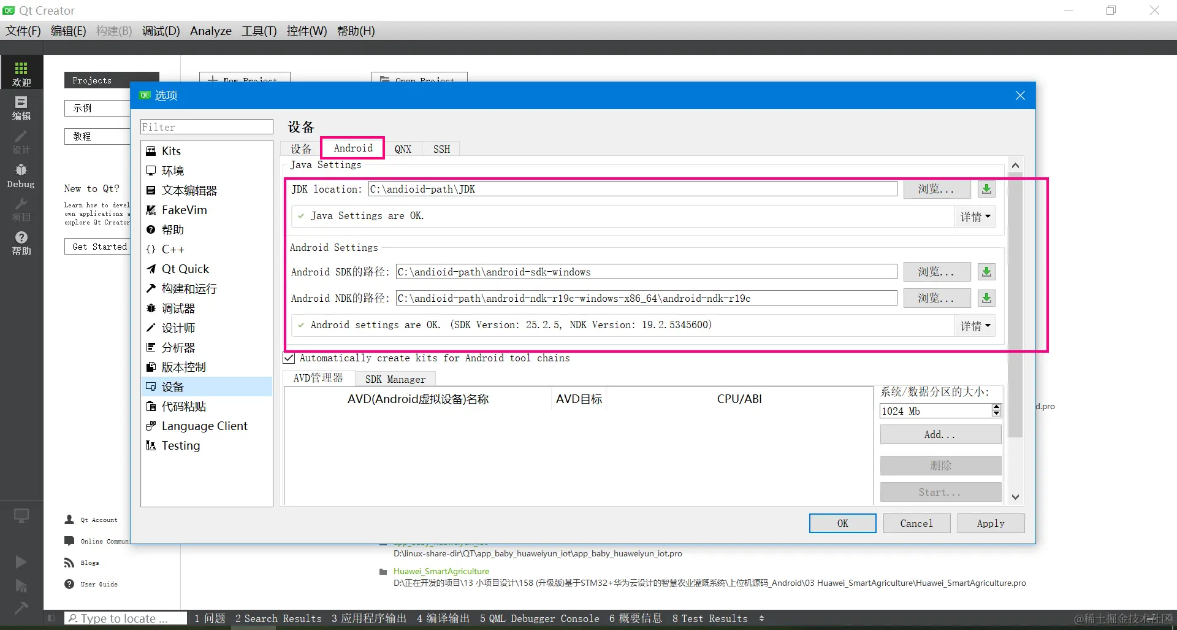The height and width of the screenshot is (630, 1177).
Task: Select Kits category in options list
Action: coord(207,151)
